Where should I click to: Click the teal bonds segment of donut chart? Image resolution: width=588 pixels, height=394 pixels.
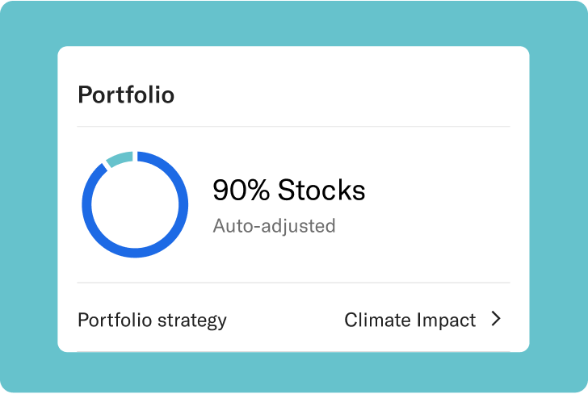120,157
